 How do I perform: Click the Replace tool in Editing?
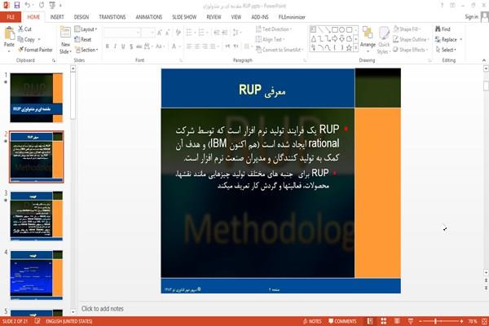coord(447,39)
